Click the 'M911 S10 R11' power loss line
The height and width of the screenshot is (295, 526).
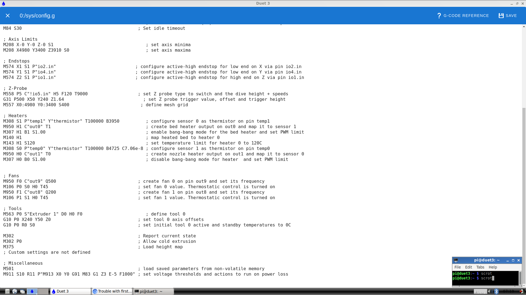tap(69, 274)
